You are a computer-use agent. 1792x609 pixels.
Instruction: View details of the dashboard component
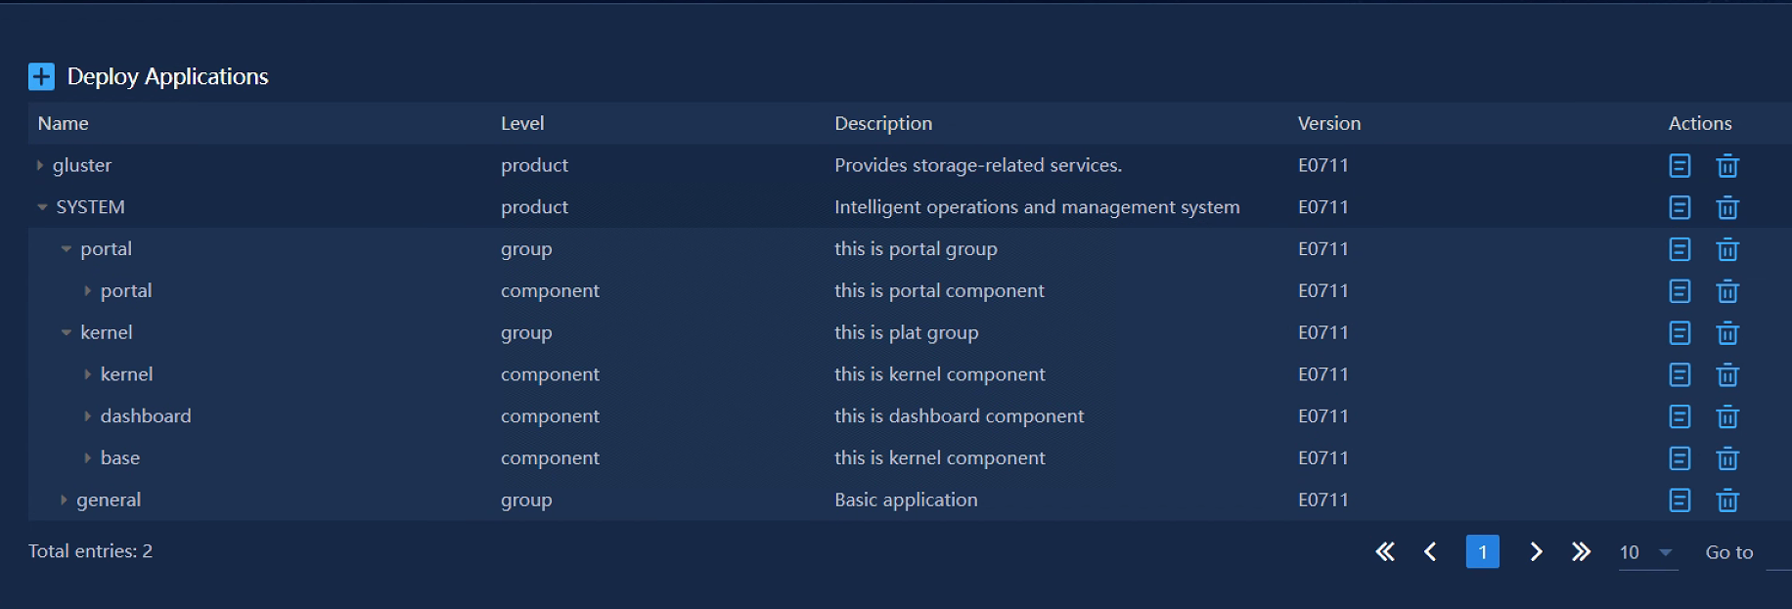pos(1679,417)
